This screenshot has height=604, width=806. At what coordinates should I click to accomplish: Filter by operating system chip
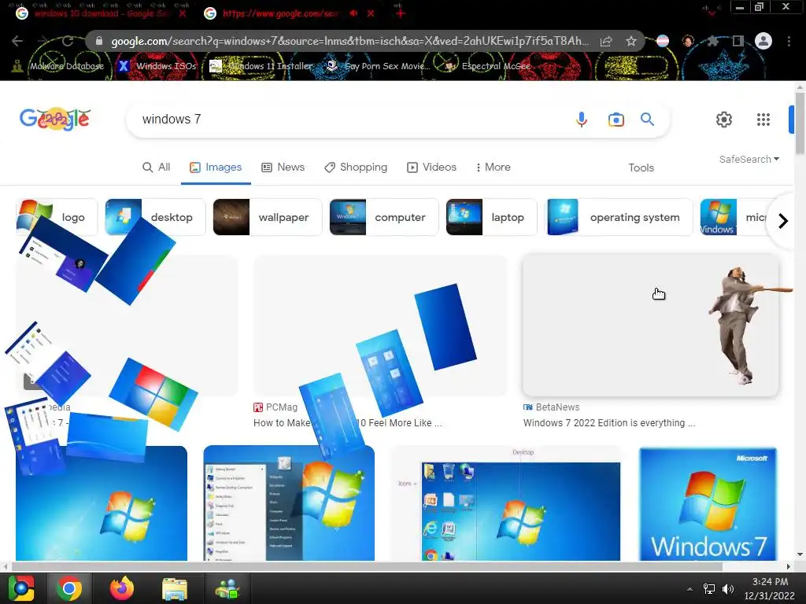(619, 217)
